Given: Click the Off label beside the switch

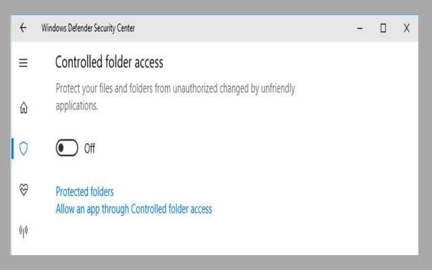Looking at the screenshot, I should click(x=90, y=148).
